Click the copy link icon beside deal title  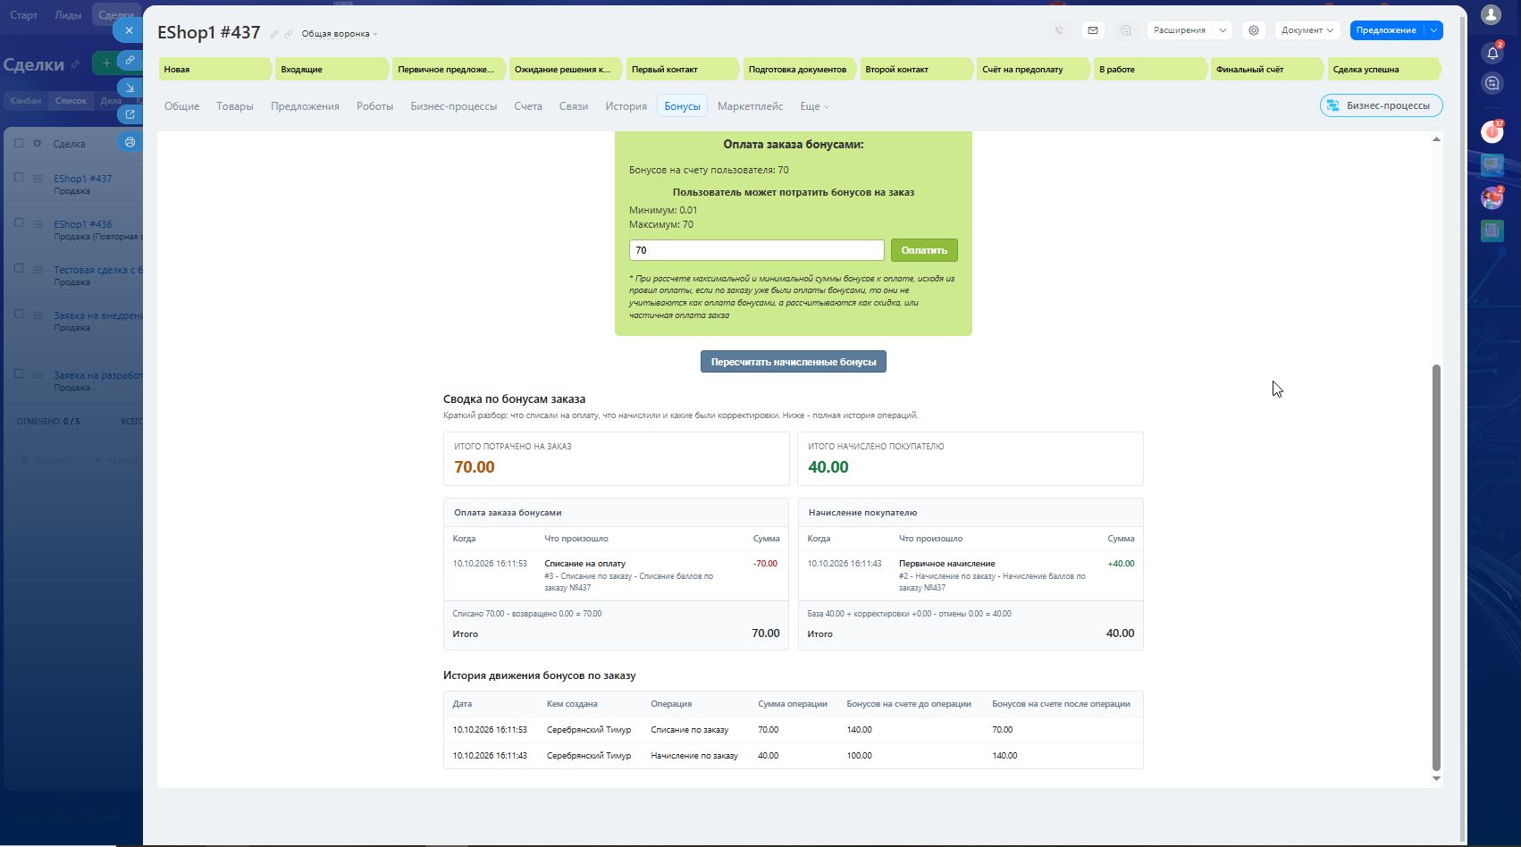click(x=289, y=34)
